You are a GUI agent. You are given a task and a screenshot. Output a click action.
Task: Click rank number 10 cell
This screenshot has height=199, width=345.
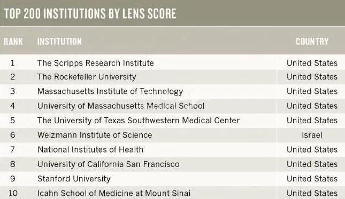[x=13, y=193]
